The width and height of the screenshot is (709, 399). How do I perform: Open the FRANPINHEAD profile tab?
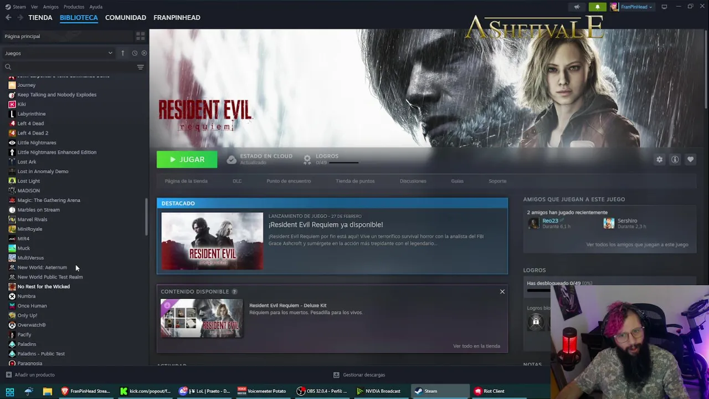177,18
